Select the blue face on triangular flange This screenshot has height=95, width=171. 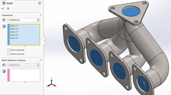coord(131,12)
